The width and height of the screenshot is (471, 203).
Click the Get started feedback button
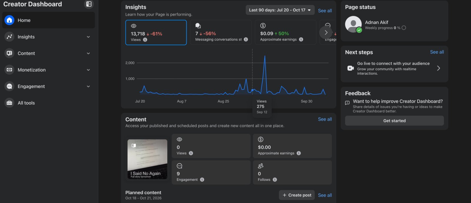pyautogui.click(x=394, y=121)
